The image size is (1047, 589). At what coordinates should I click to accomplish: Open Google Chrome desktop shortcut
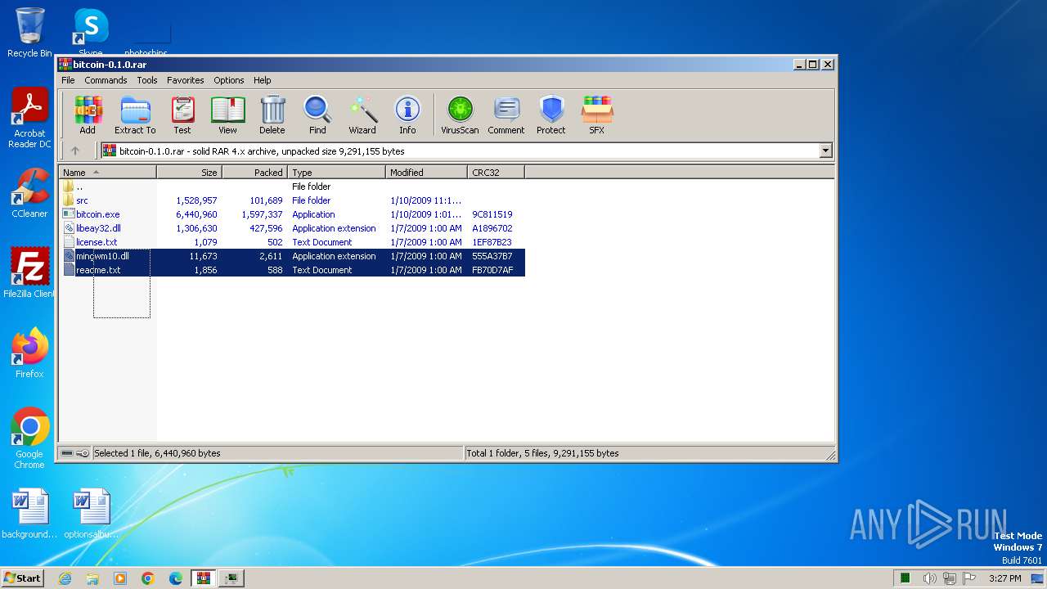click(x=29, y=438)
